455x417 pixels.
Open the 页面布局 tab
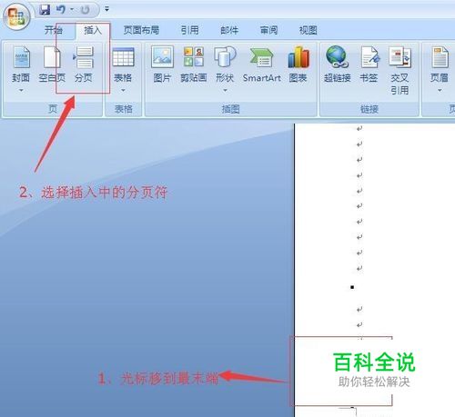click(141, 30)
